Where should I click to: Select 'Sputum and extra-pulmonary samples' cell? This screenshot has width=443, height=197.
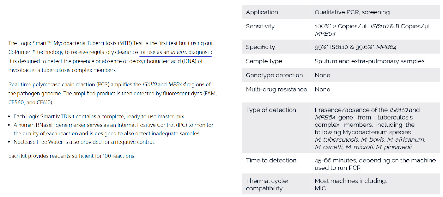click(369, 61)
